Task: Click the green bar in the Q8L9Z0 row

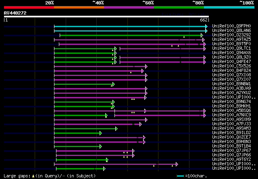Action: pyautogui.click(x=84, y=57)
